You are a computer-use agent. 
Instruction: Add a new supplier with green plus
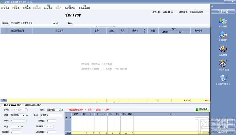tap(57, 24)
